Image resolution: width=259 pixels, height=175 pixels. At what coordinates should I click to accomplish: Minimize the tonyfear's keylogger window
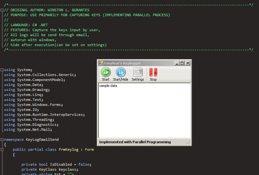(x=177, y=63)
